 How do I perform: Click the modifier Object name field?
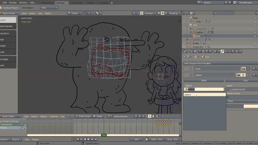click(204, 89)
